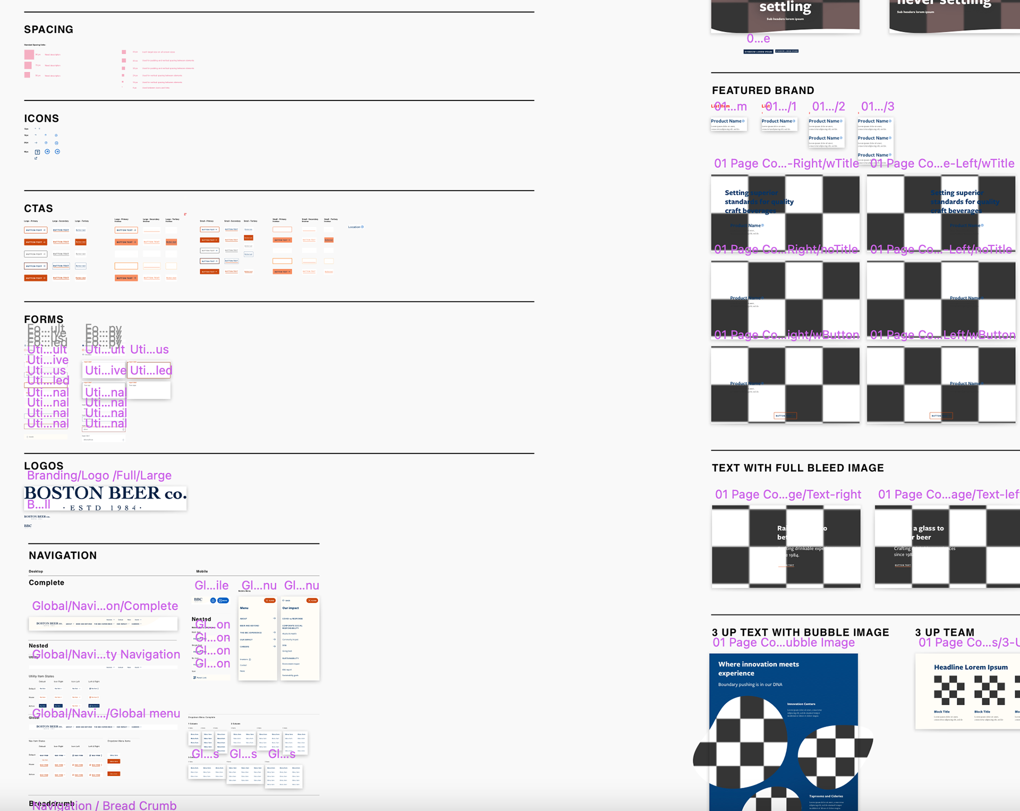1020x811 pixels.
Task: Select the 01 Page Co...ubble Image frame label
Action: pos(784,643)
